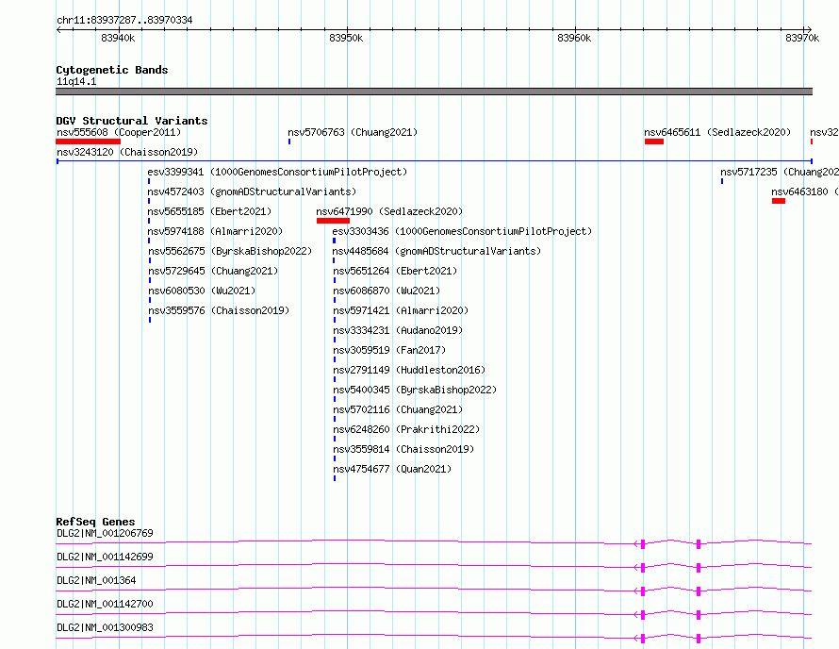Open nsv5655185 (Ebert2021) variant
Viewport: 839px width, 649px height.
[209, 211]
